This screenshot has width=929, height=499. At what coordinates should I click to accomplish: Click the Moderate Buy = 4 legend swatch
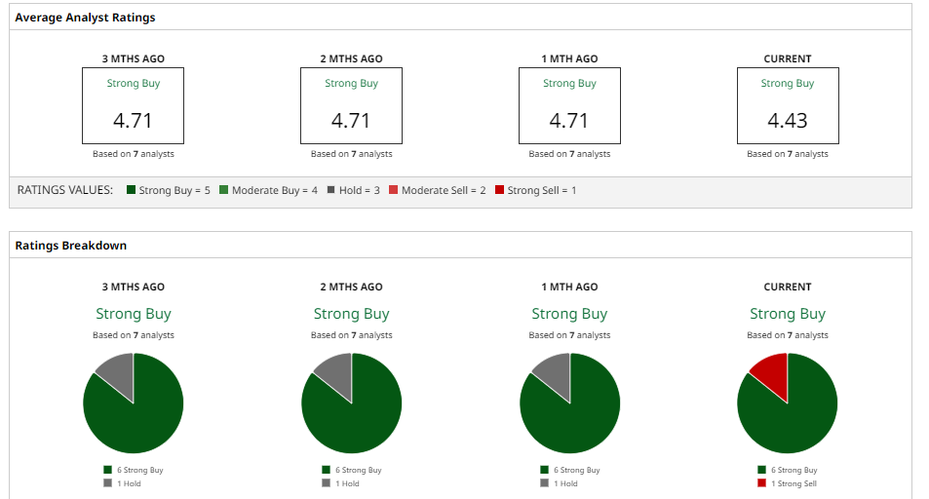224,191
